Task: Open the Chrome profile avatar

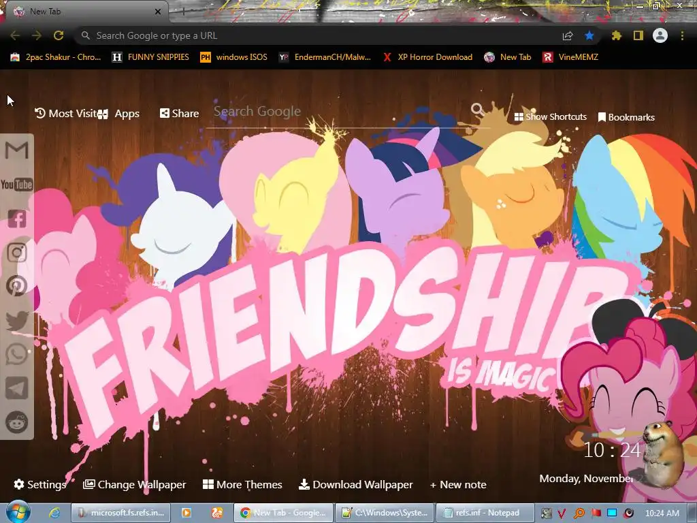Action: coord(660,35)
